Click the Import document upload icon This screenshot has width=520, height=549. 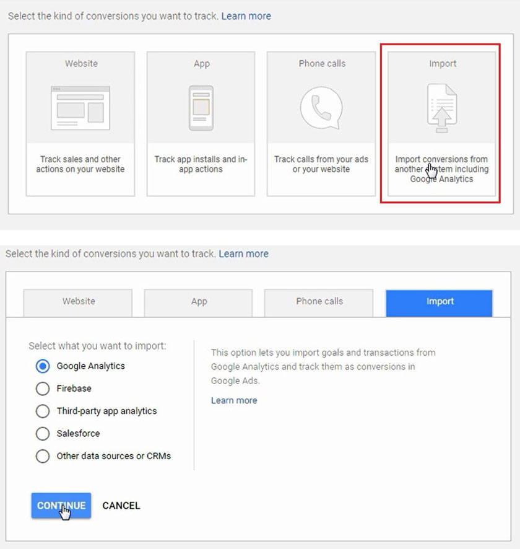pyautogui.click(x=442, y=109)
